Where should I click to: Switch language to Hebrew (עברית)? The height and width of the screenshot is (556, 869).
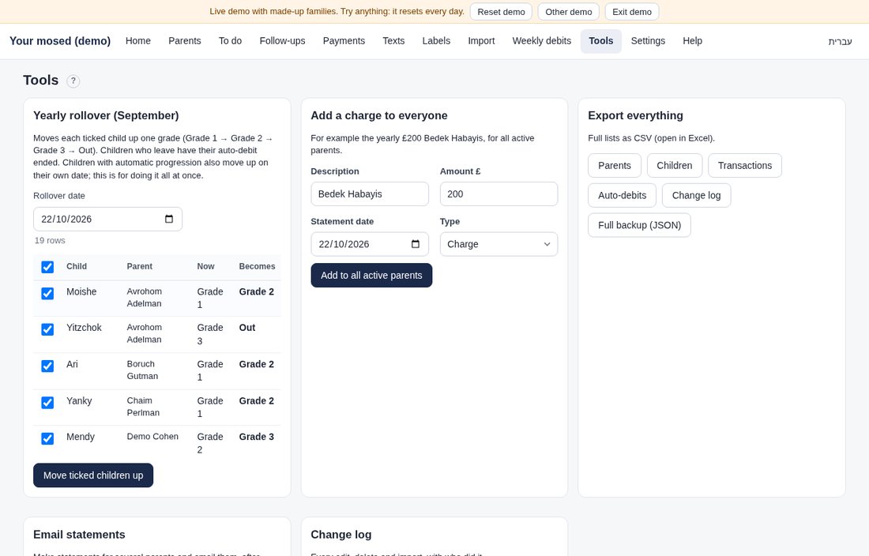[841, 42]
